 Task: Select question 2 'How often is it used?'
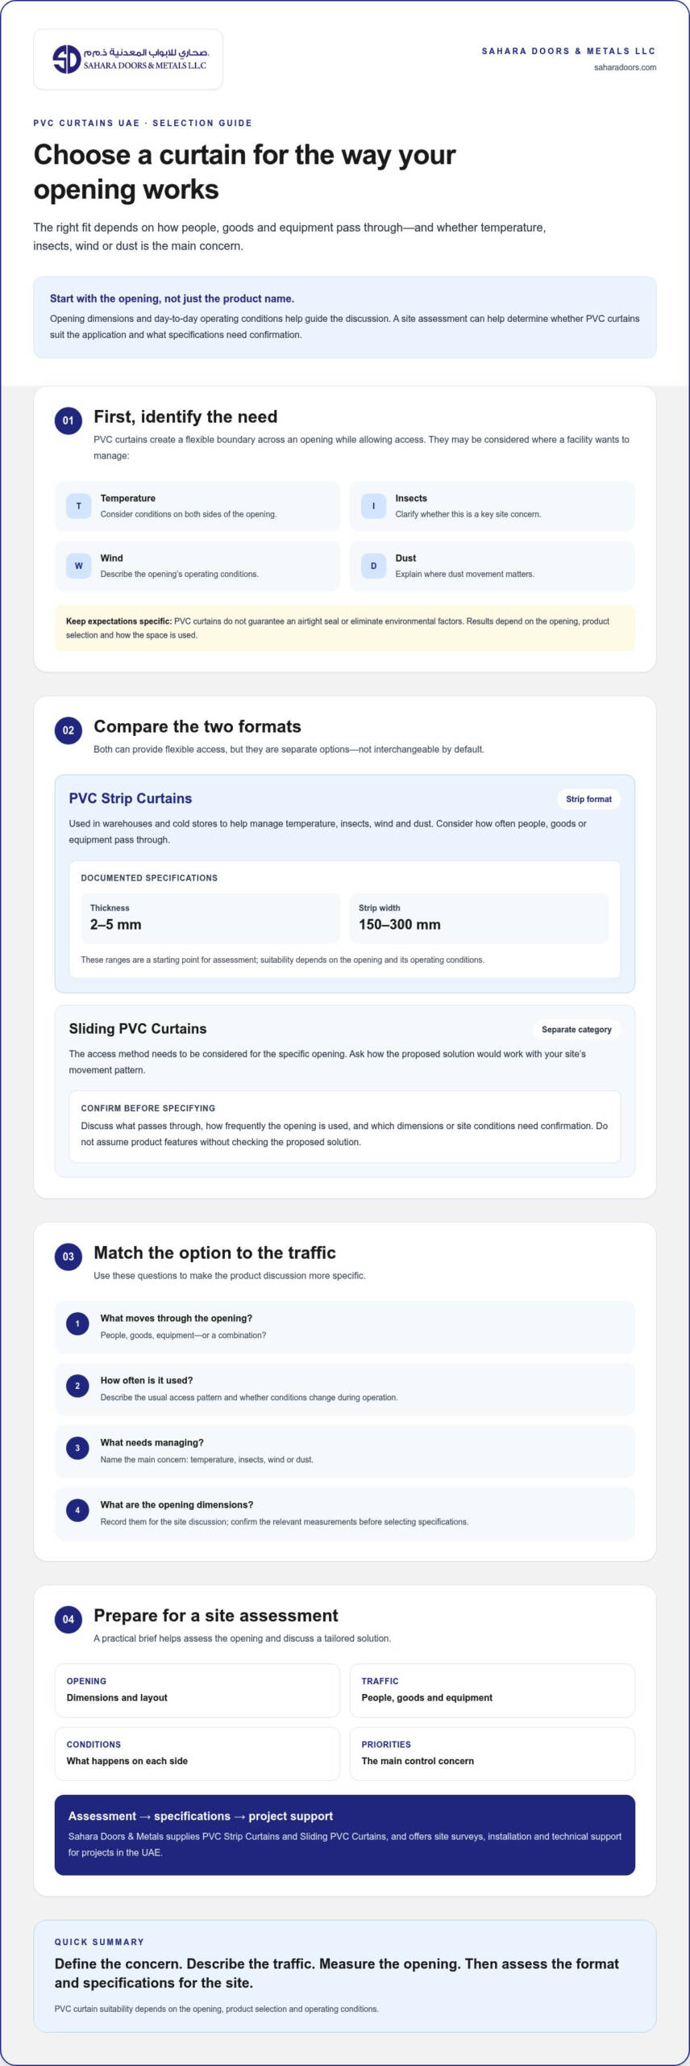[345, 1388]
